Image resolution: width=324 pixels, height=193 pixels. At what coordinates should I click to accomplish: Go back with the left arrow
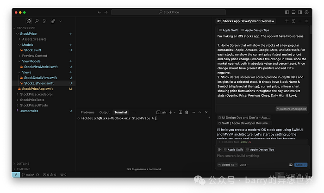[100, 12]
